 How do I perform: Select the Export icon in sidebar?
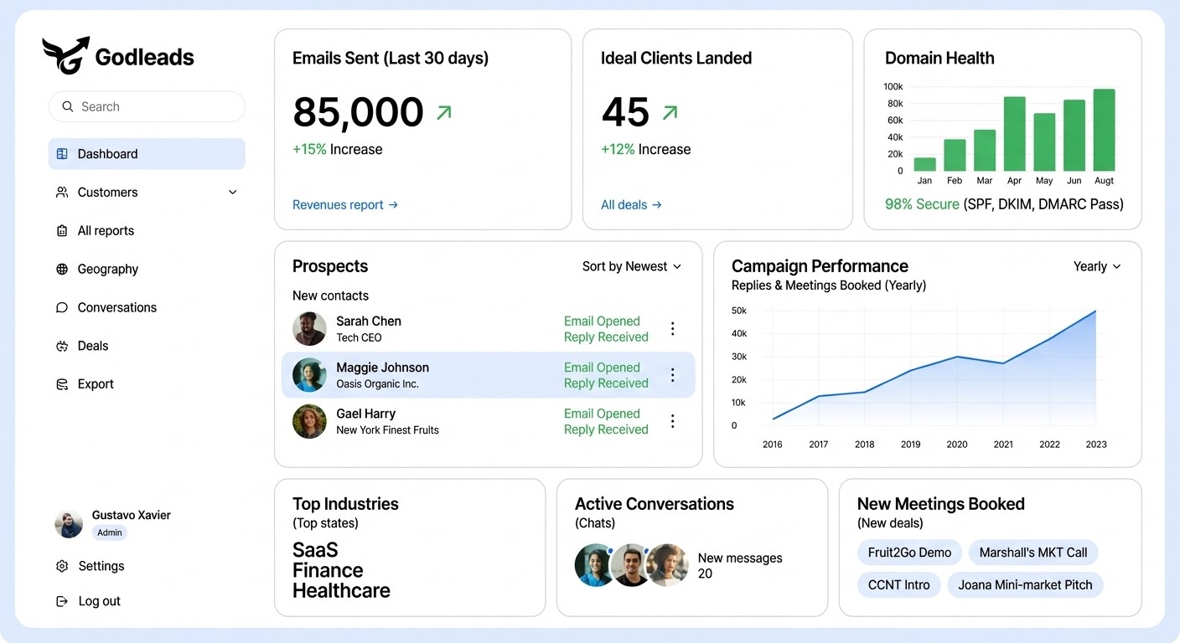(60, 383)
